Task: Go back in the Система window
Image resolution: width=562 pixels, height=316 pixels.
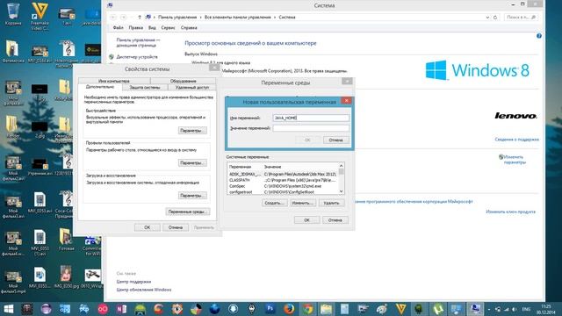Action: [113, 18]
